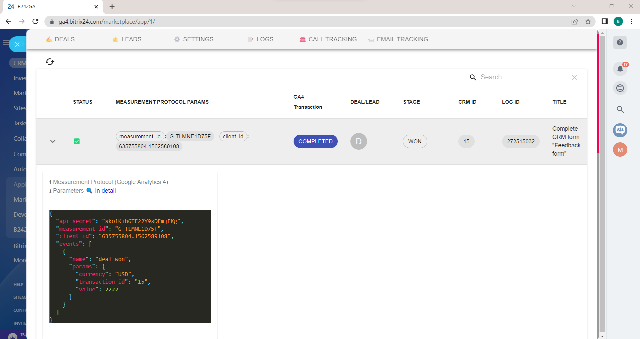This screenshot has height=339, width=640.
Task: Click the blue group contacts icon
Action: 620,130
